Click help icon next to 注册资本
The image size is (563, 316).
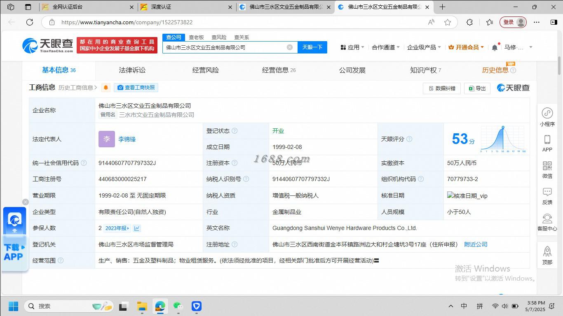235,163
